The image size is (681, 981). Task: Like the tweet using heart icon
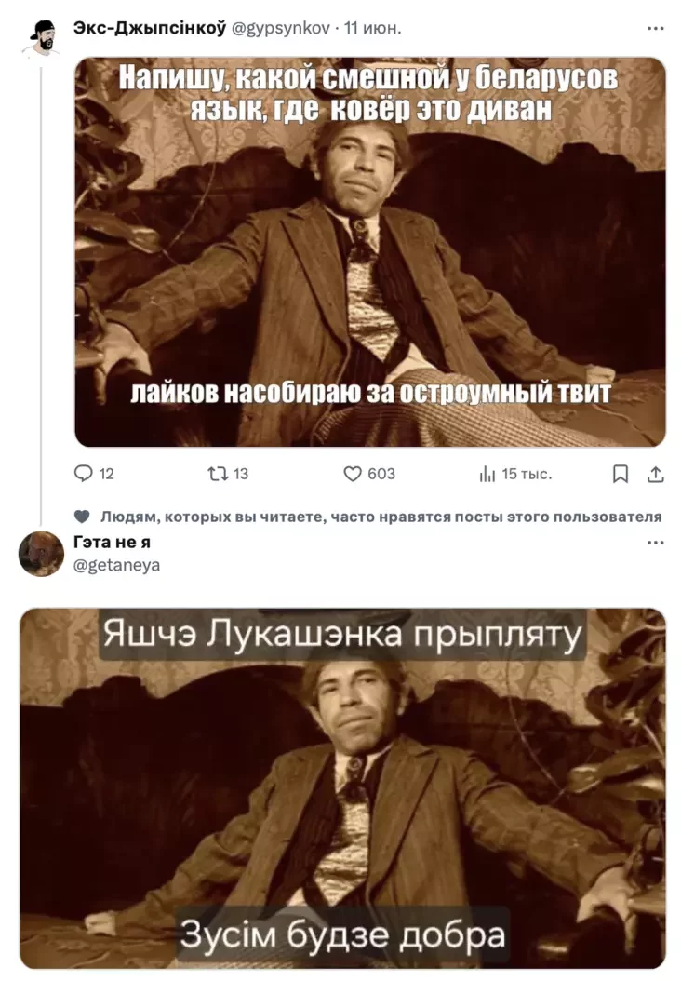pyautogui.click(x=353, y=474)
